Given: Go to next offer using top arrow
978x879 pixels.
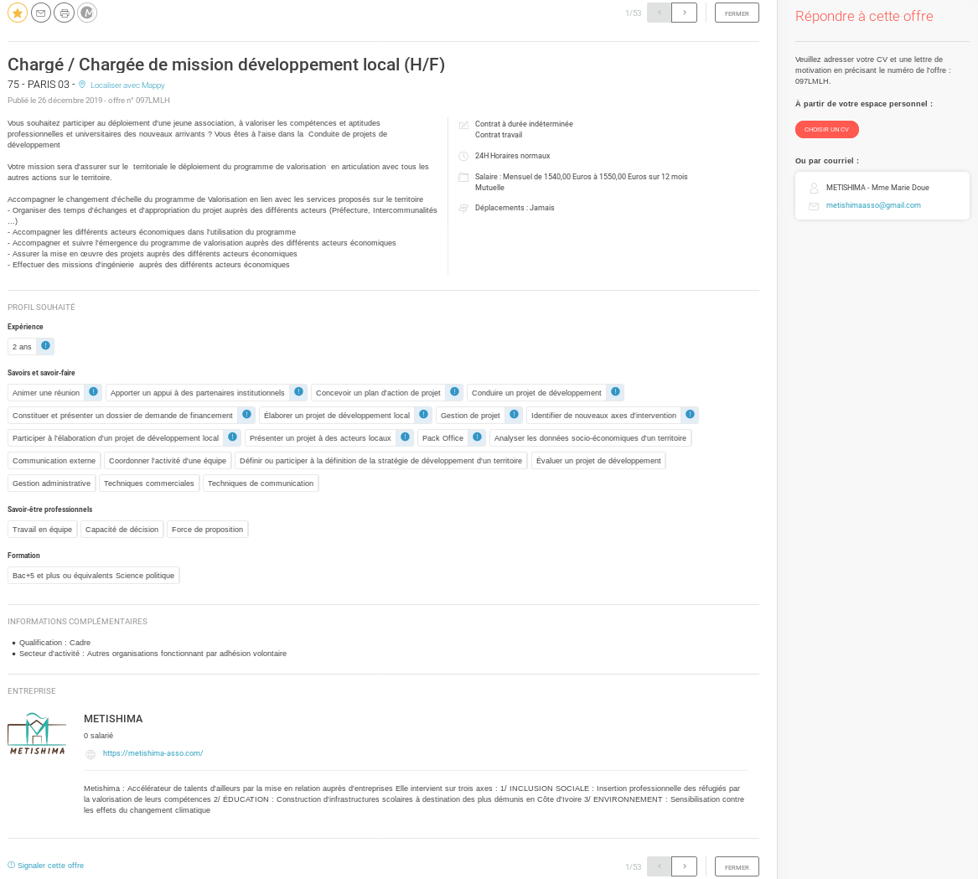Looking at the screenshot, I should [685, 13].
